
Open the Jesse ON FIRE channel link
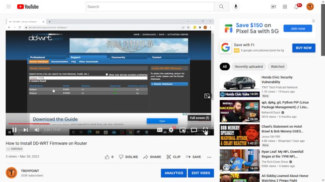(x=271, y=137)
